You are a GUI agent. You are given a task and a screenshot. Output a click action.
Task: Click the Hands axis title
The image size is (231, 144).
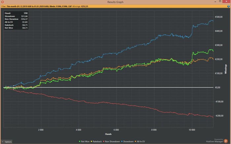tap(108, 134)
